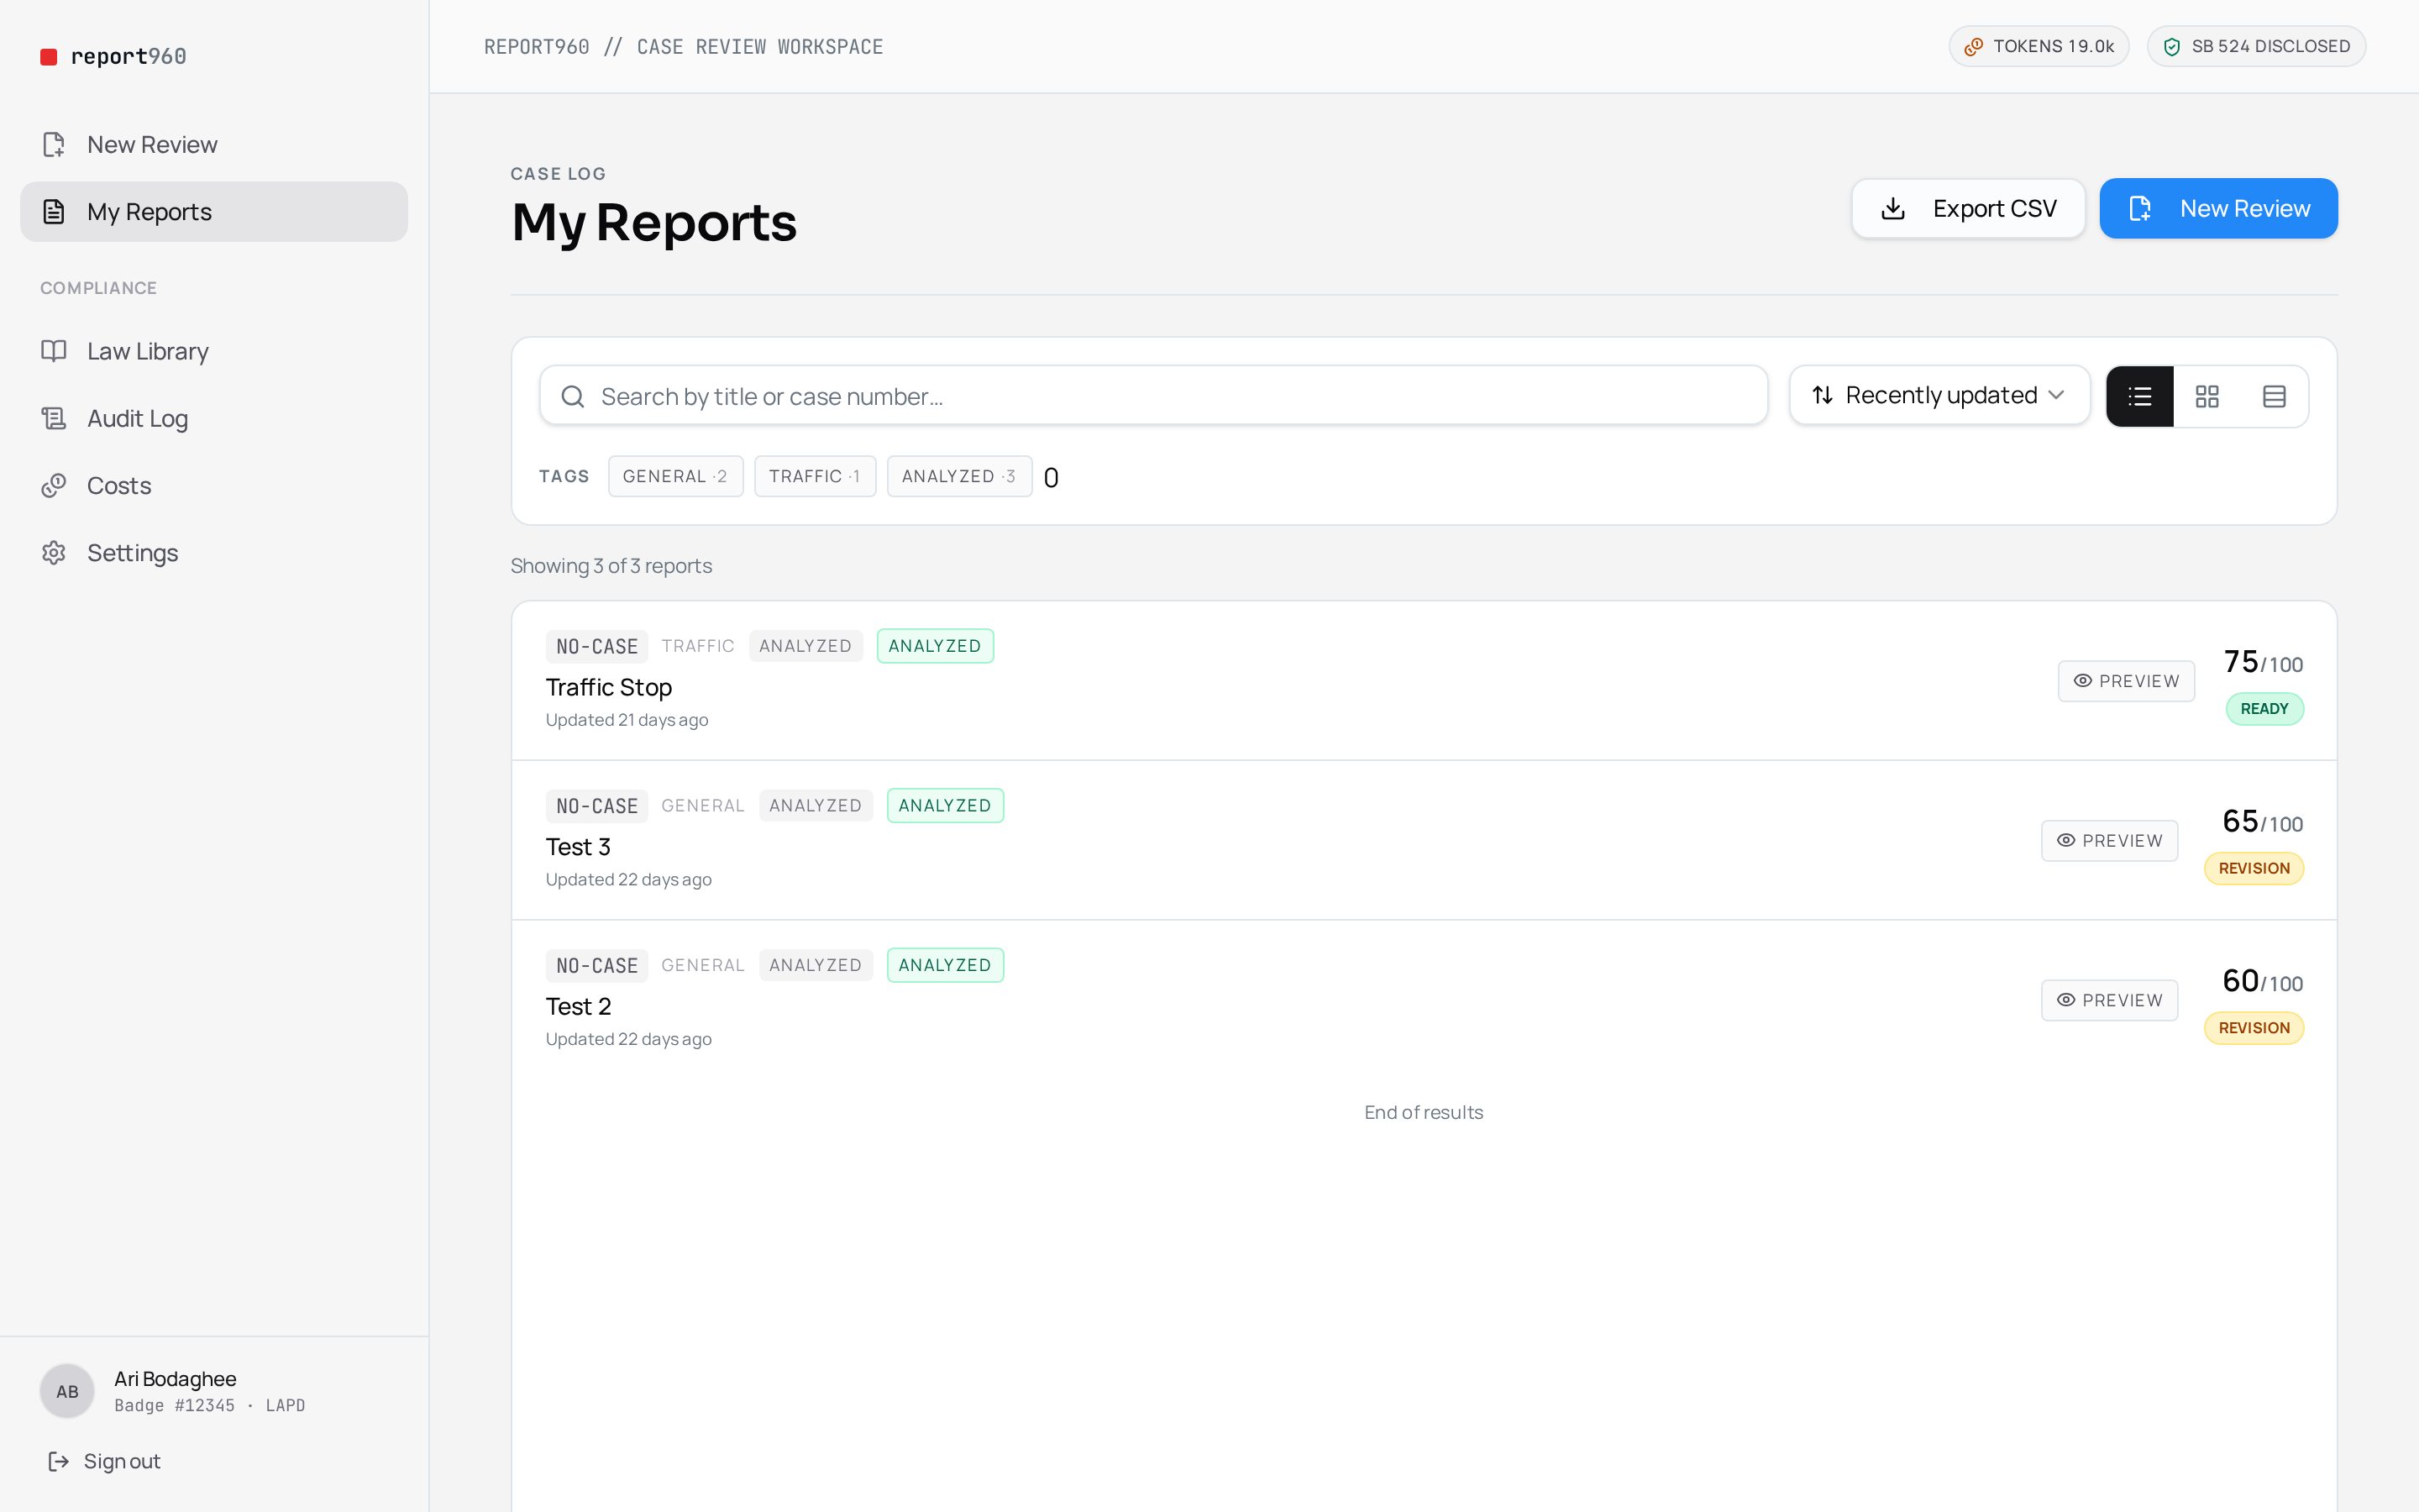Click the chevron on the sort dropdown
Screen dimensions: 2419x1512
coord(2056,395)
